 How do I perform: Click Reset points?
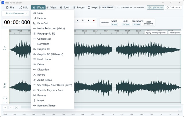click(175, 33)
